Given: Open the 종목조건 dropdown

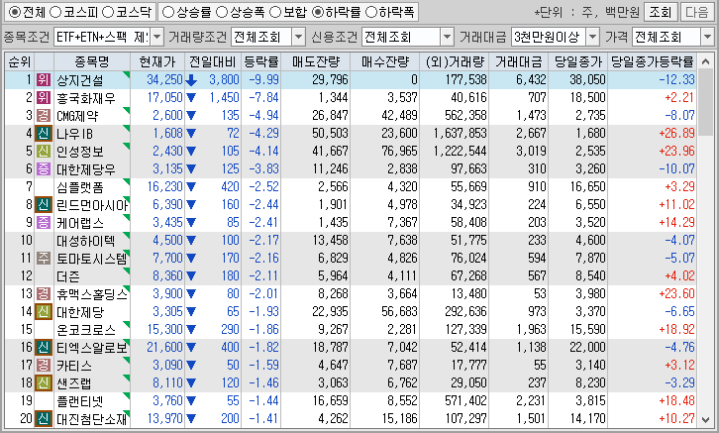Looking at the screenshot, I should click(157, 37).
